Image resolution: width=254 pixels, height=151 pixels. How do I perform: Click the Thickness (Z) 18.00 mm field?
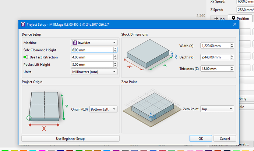tap(215, 69)
